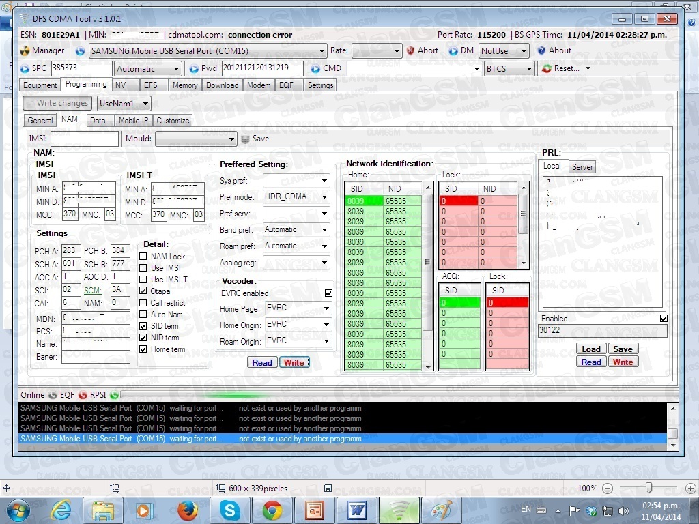Switch to the Equipment tab

[x=40, y=85]
